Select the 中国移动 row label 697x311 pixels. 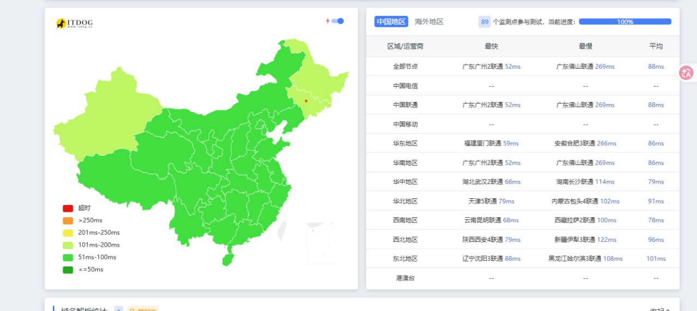point(405,124)
